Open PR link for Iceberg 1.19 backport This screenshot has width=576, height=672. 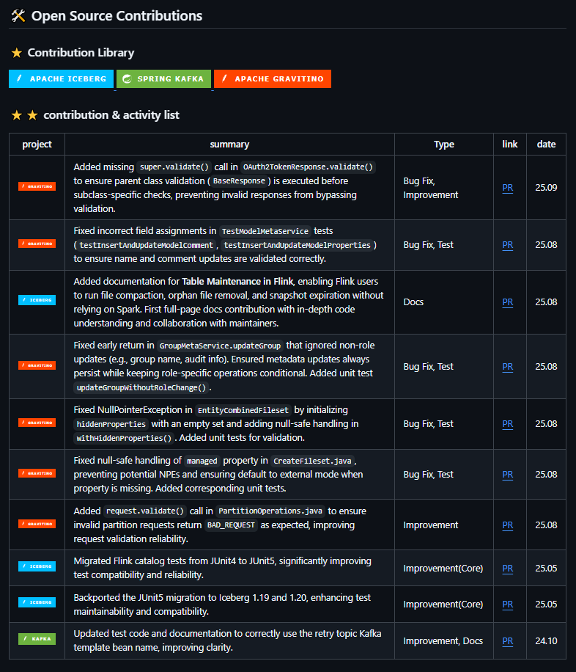pos(507,604)
